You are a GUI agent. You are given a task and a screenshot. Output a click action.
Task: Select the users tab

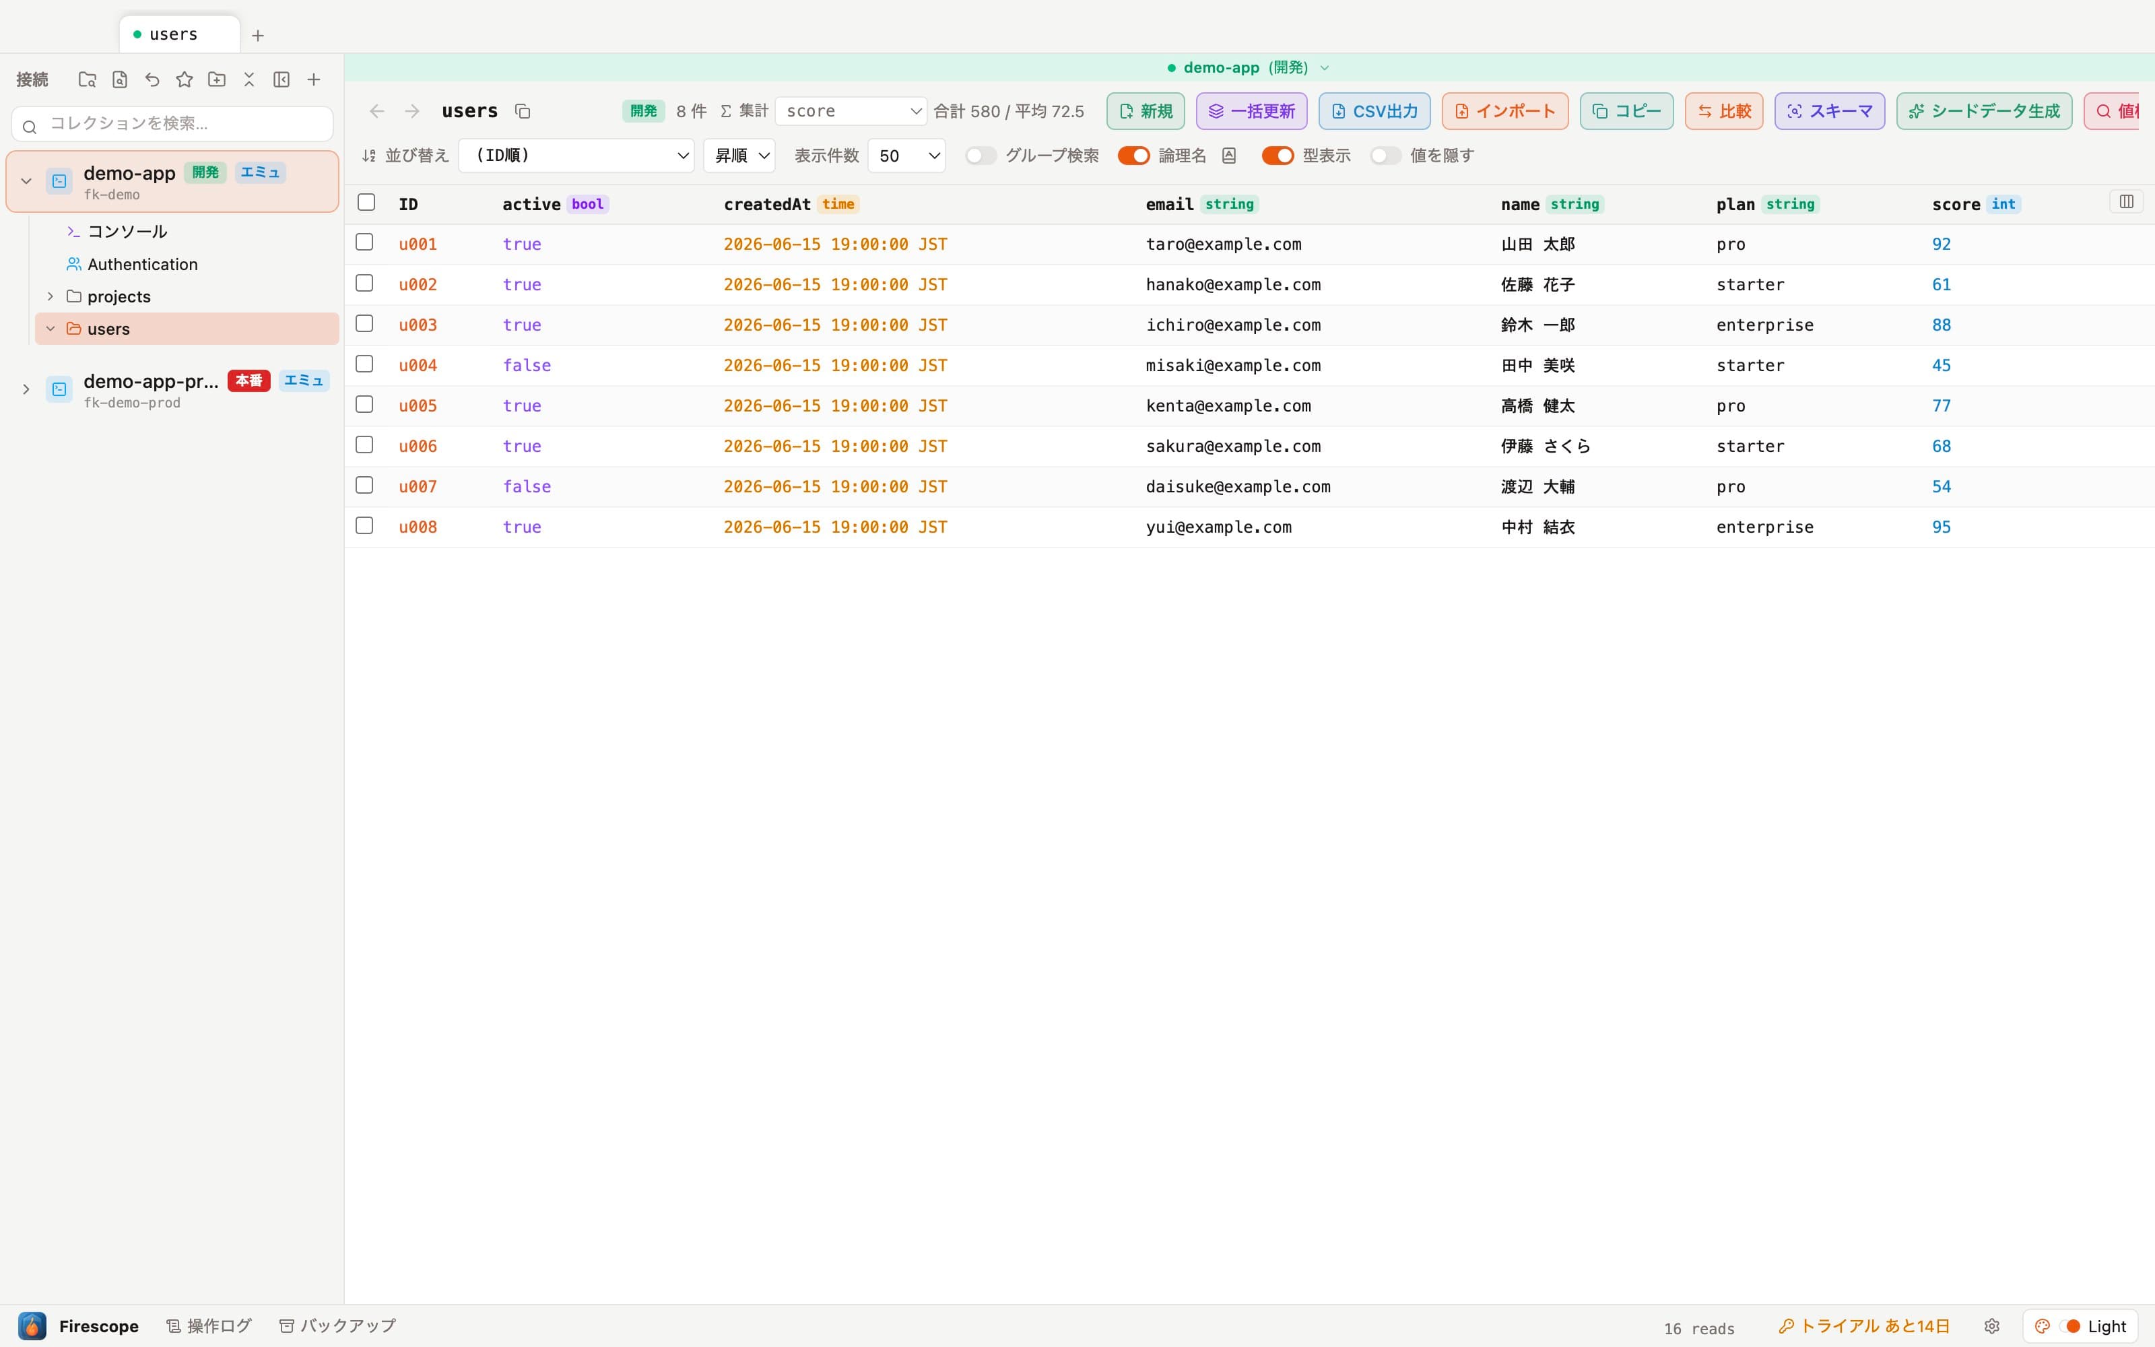pyautogui.click(x=179, y=35)
